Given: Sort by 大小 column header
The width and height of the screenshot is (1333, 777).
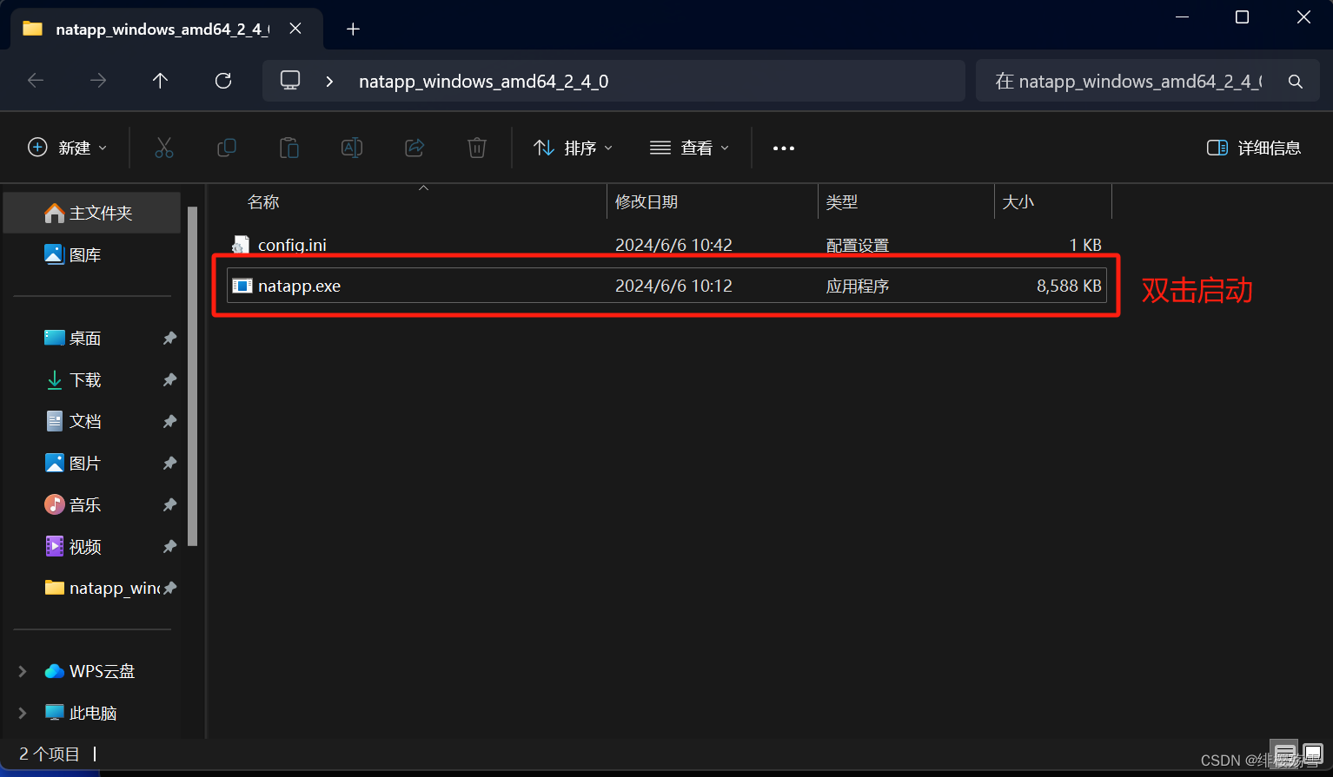Looking at the screenshot, I should tap(1018, 201).
